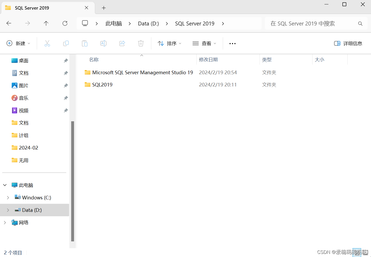Open the 2024-02 folder in sidebar

[x=29, y=148]
